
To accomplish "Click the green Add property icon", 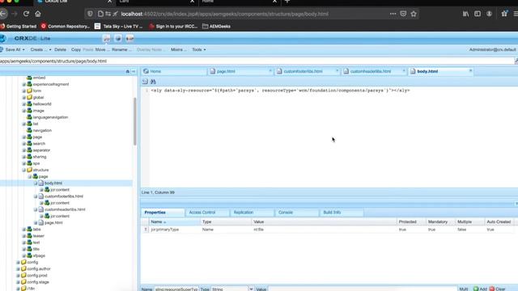I will point(476,289).
